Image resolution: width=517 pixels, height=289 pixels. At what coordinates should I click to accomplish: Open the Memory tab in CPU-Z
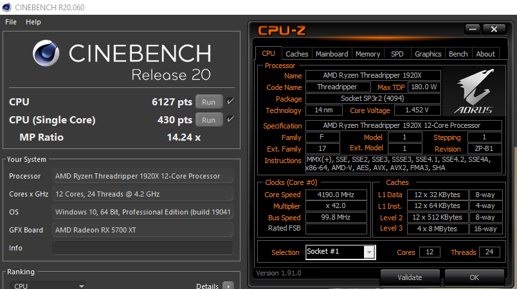click(x=368, y=54)
